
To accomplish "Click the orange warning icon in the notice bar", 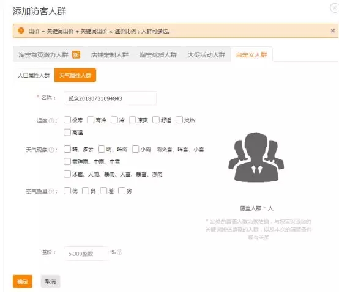I will tap(21, 31).
